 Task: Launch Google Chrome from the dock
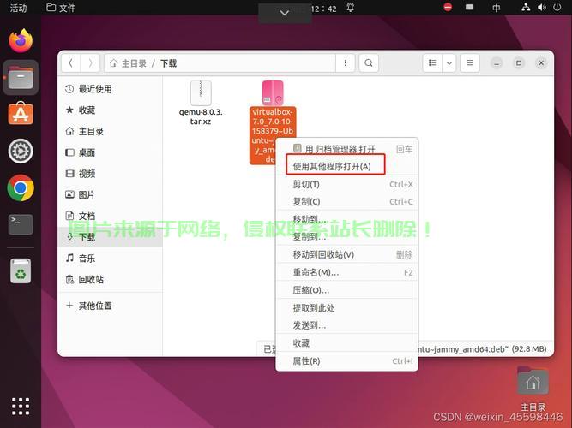[21, 188]
